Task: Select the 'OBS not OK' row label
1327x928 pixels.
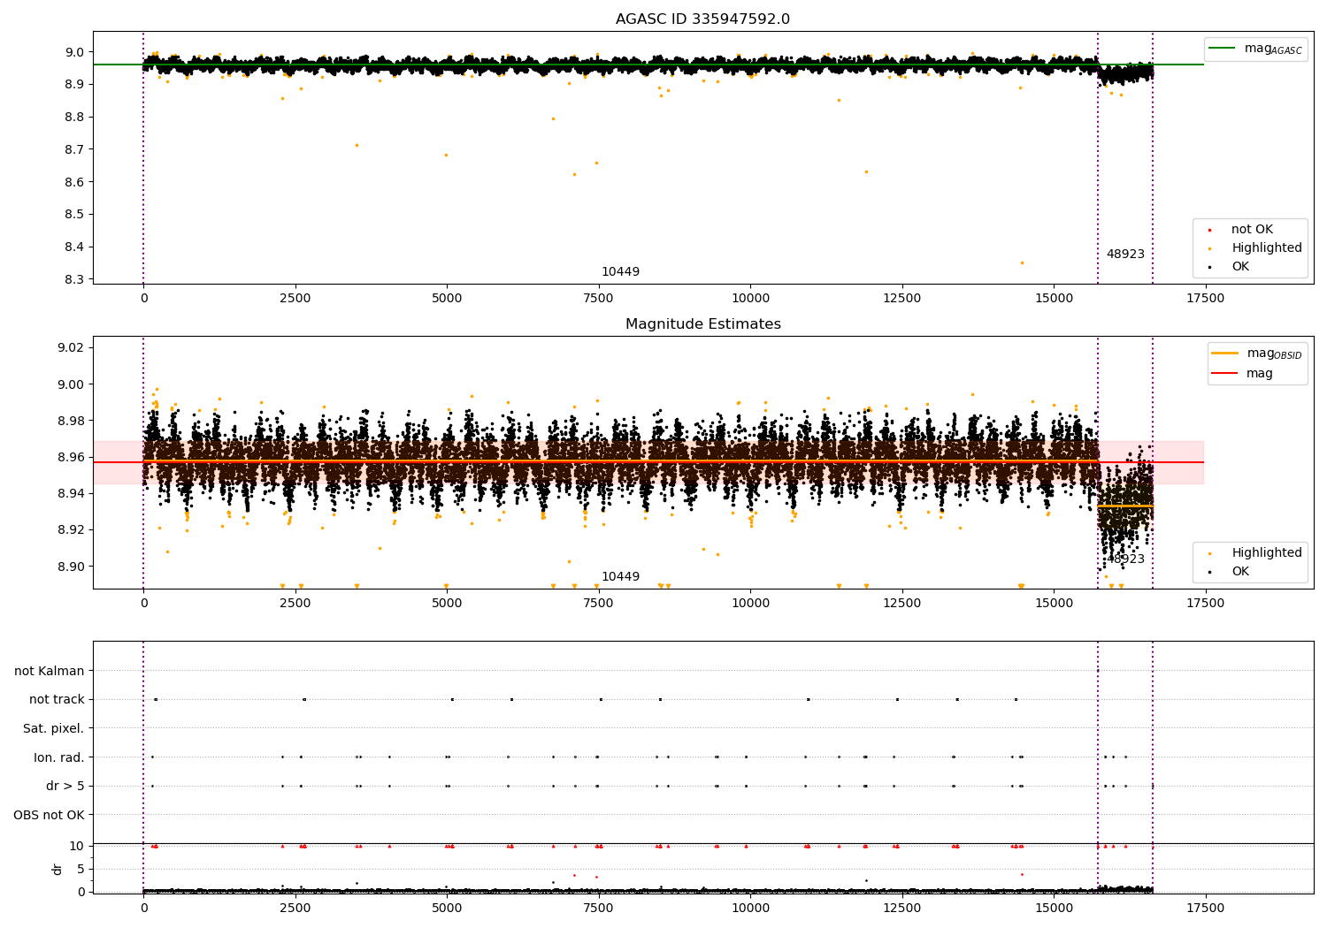Action: point(49,815)
